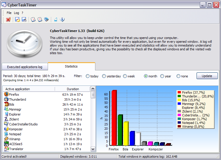Click the Translator icon in the list
This screenshot has width=221, height=160.
point(6,149)
